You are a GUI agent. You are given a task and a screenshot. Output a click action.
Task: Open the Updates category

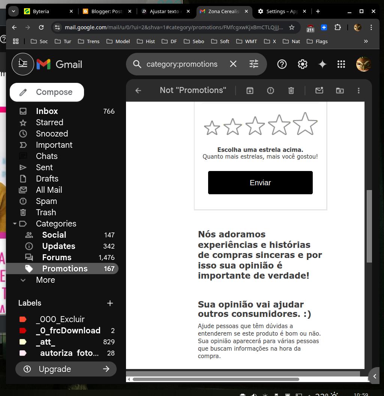pyautogui.click(x=62, y=246)
